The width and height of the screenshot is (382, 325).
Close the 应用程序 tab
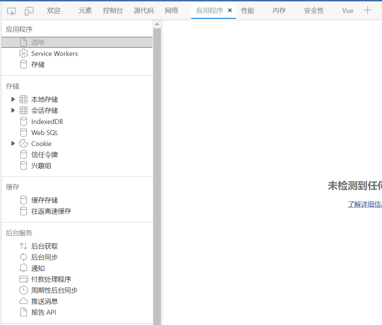(x=230, y=11)
